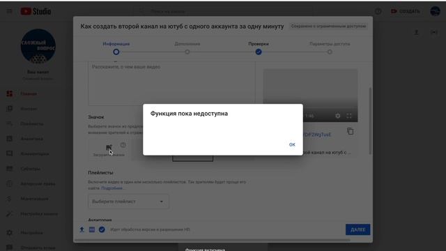
Task: Open Комментарии in the sidebar
Action: pos(34,153)
